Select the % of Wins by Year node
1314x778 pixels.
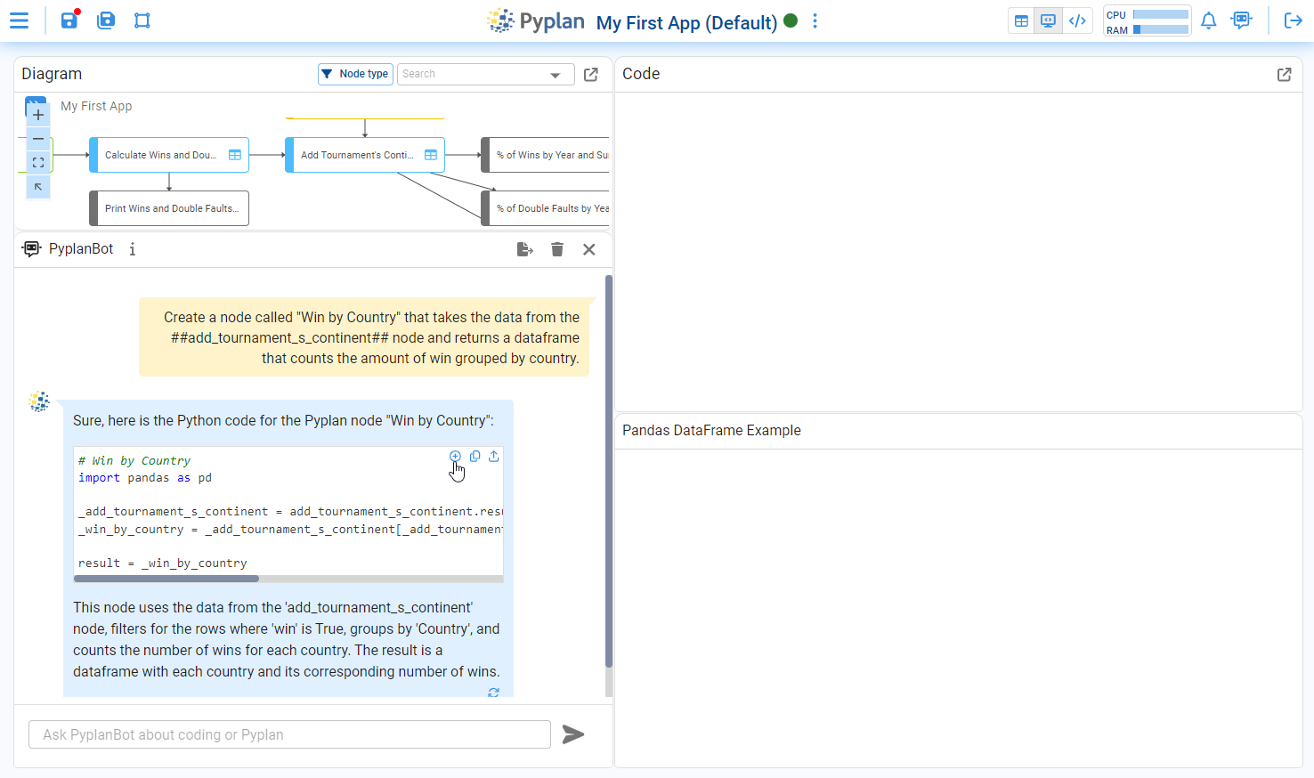click(x=545, y=155)
